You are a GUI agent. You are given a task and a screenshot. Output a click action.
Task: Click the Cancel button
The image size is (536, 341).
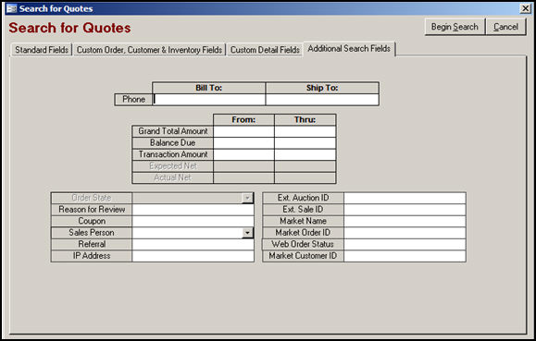[x=505, y=27]
